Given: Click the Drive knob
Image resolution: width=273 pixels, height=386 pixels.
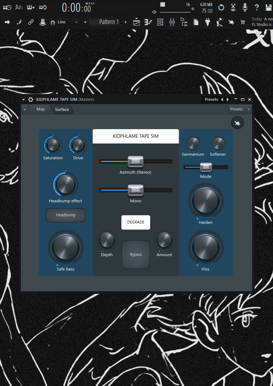Looking at the screenshot, I should [x=78, y=145].
